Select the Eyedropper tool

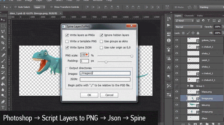[3, 49]
